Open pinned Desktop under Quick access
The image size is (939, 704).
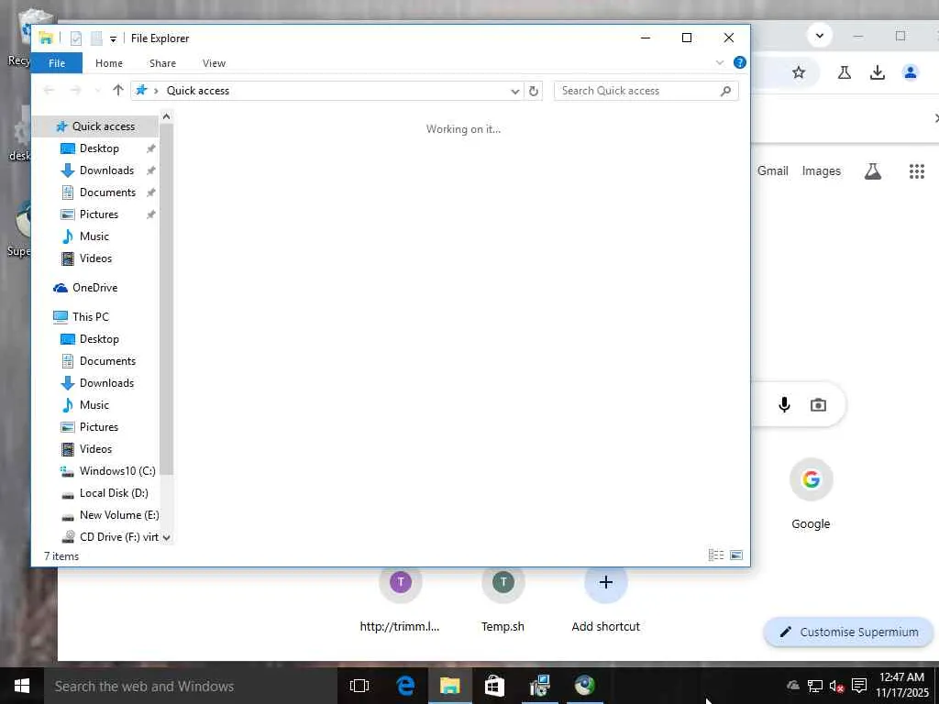99,148
